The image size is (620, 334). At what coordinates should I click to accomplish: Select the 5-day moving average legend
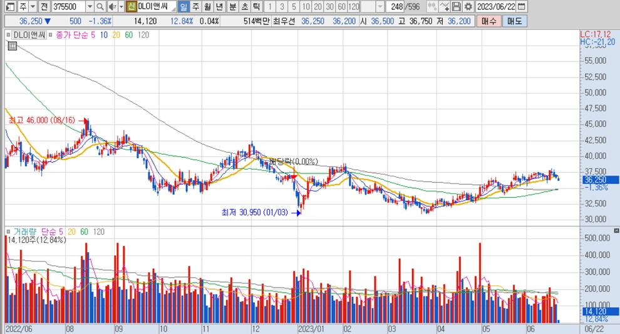coord(93,35)
